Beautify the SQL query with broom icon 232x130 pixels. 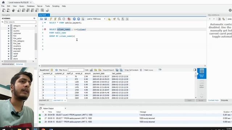click(x=114, y=19)
